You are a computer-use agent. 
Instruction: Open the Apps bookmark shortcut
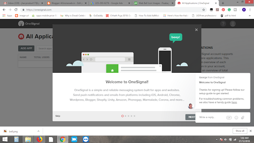pos(8,15)
